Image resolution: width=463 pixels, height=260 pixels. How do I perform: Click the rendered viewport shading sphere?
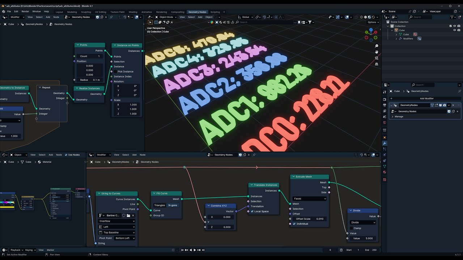[x=373, y=17]
